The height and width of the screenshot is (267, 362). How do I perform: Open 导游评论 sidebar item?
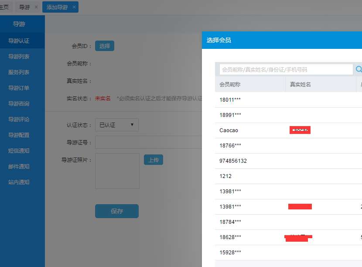(x=19, y=119)
